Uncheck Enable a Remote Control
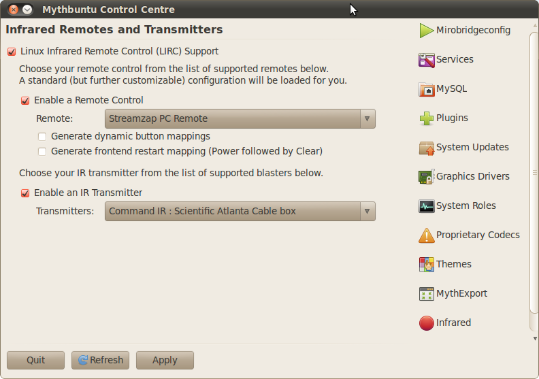Screen dimensions: 539x379 [25, 100]
